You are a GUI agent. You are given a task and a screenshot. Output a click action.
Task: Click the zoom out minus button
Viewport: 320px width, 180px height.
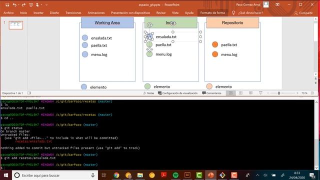[268, 93]
